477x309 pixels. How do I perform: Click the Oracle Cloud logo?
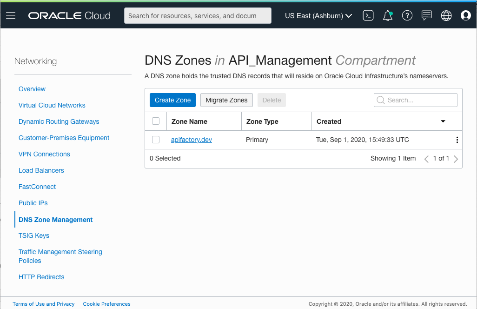(69, 15)
